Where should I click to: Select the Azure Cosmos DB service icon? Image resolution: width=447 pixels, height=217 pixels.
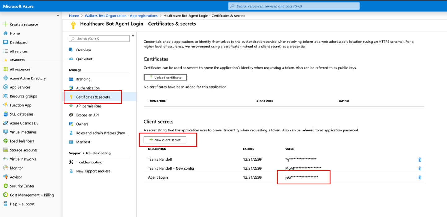(x=5, y=123)
